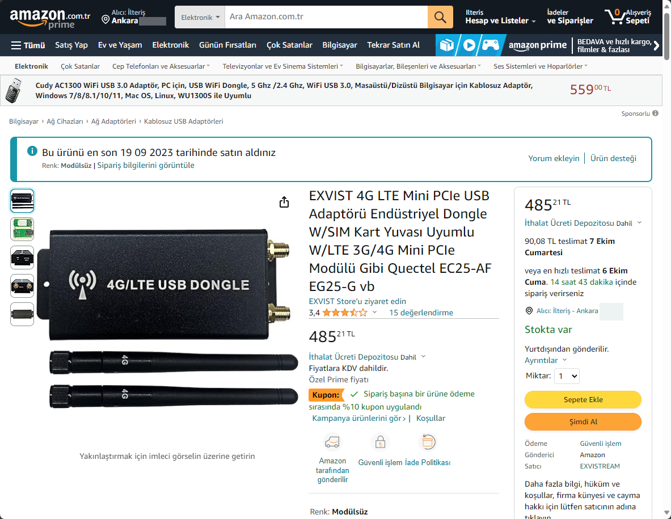Image resolution: width=671 pixels, height=519 pixels.
Task: Click Yorum ekleyin link
Action: pyautogui.click(x=554, y=158)
